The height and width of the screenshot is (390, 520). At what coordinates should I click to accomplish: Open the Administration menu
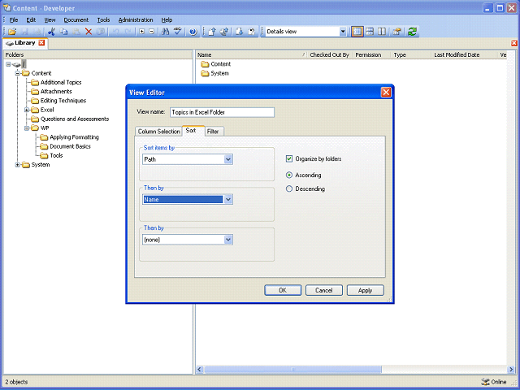[136, 19]
